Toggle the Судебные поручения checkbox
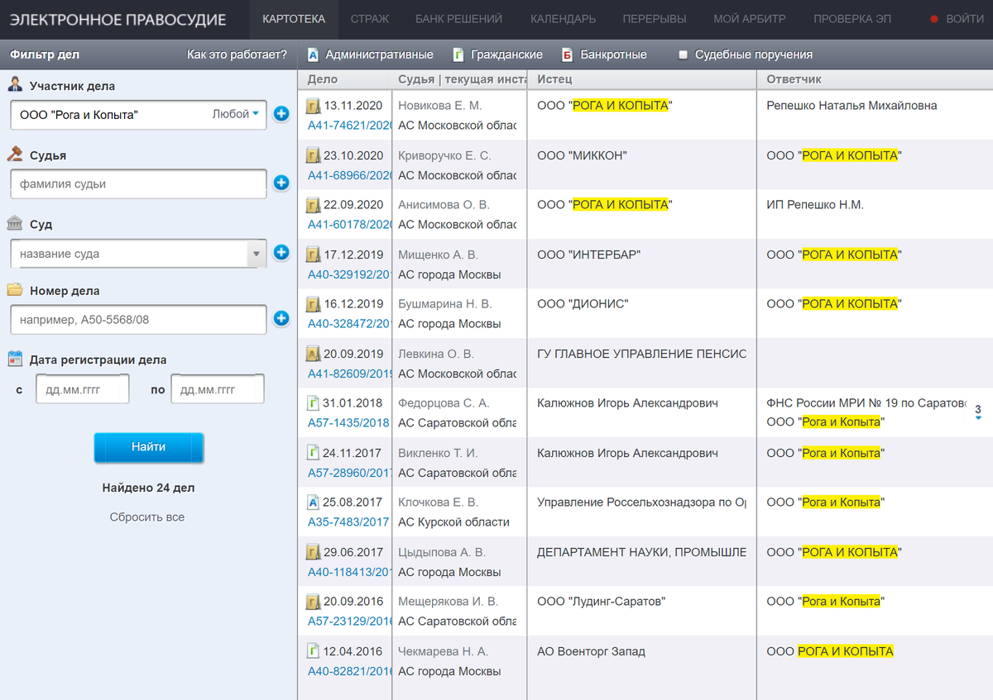This screenshot has width=993, height=700. pyautogui.click(x=683, y=55)
